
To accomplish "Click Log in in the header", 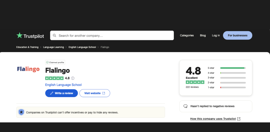I will pyautogui.click(x=216, y=35).
